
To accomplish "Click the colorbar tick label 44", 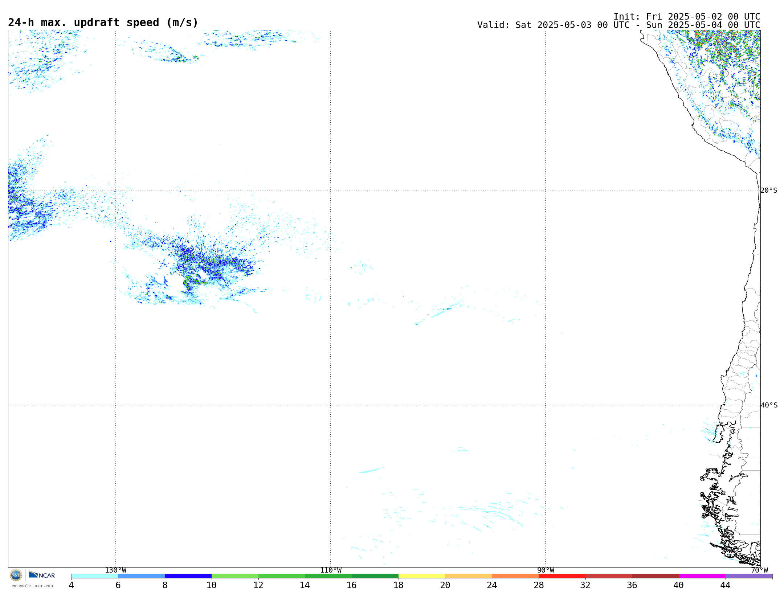I will click(x=726, y=585).
